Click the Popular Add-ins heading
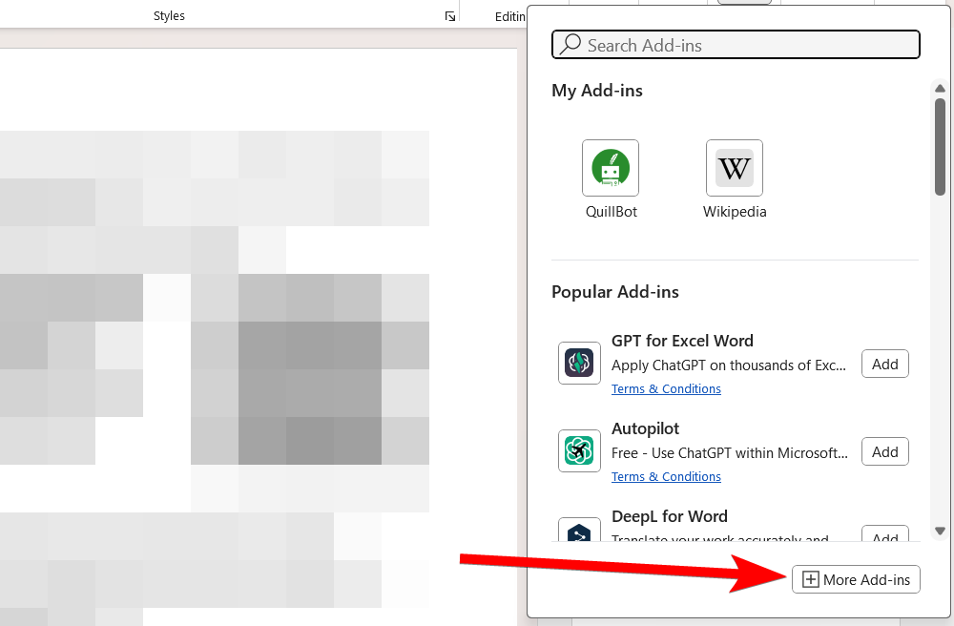Screen dimensions: 954x626 click(615, 292)
